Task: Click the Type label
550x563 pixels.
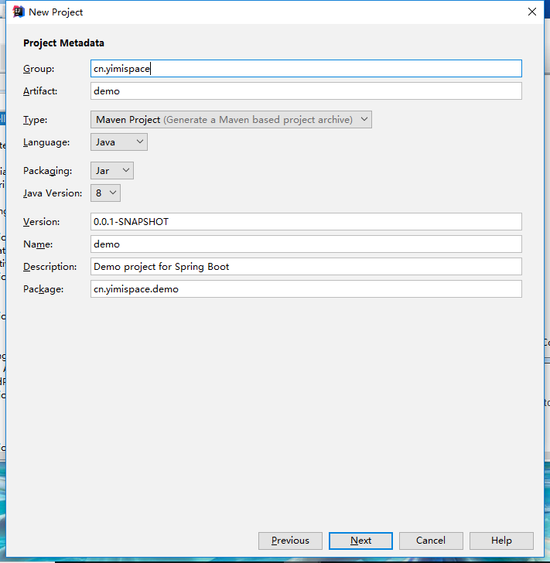Action: [36, 120]
